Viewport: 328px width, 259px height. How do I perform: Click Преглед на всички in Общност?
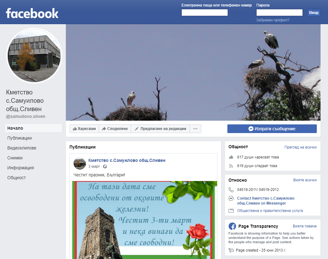click(300, 147)
